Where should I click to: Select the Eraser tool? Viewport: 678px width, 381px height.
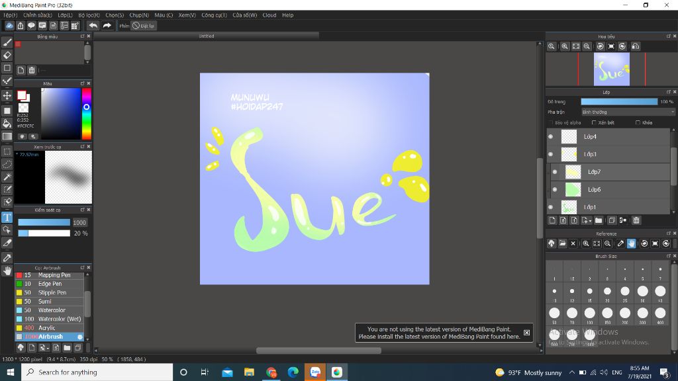[x=7, y=56]
